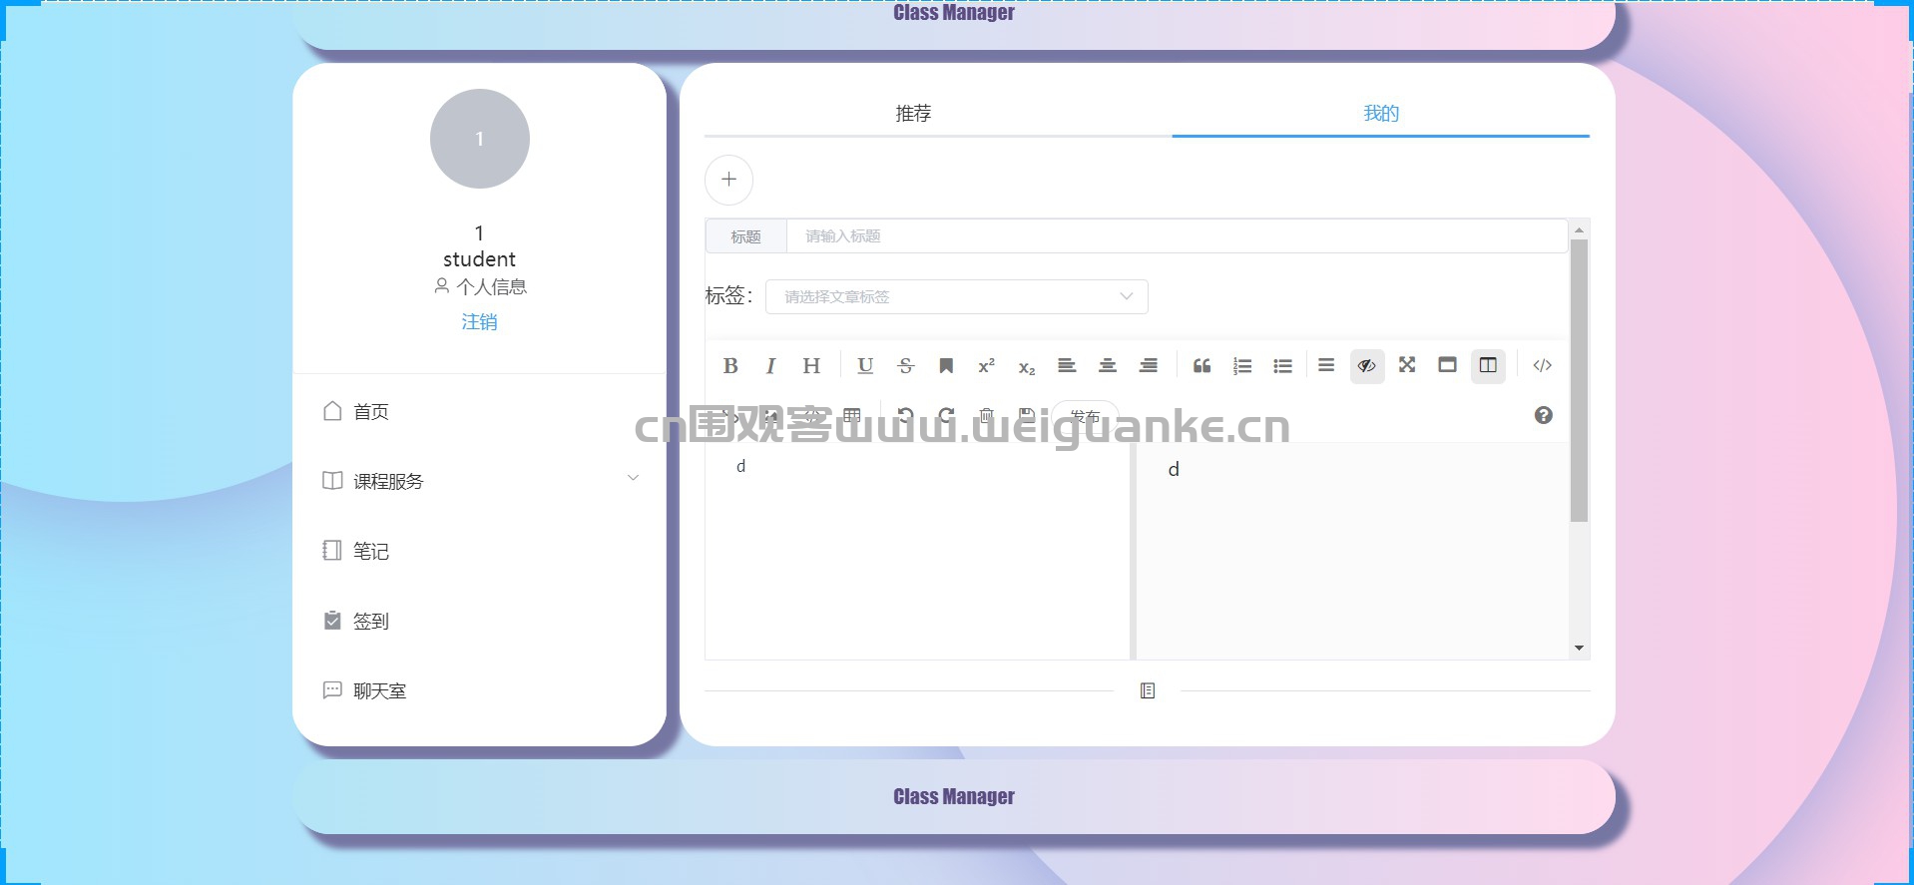
Task: Insert a block quote
Action: point(1201,365)
